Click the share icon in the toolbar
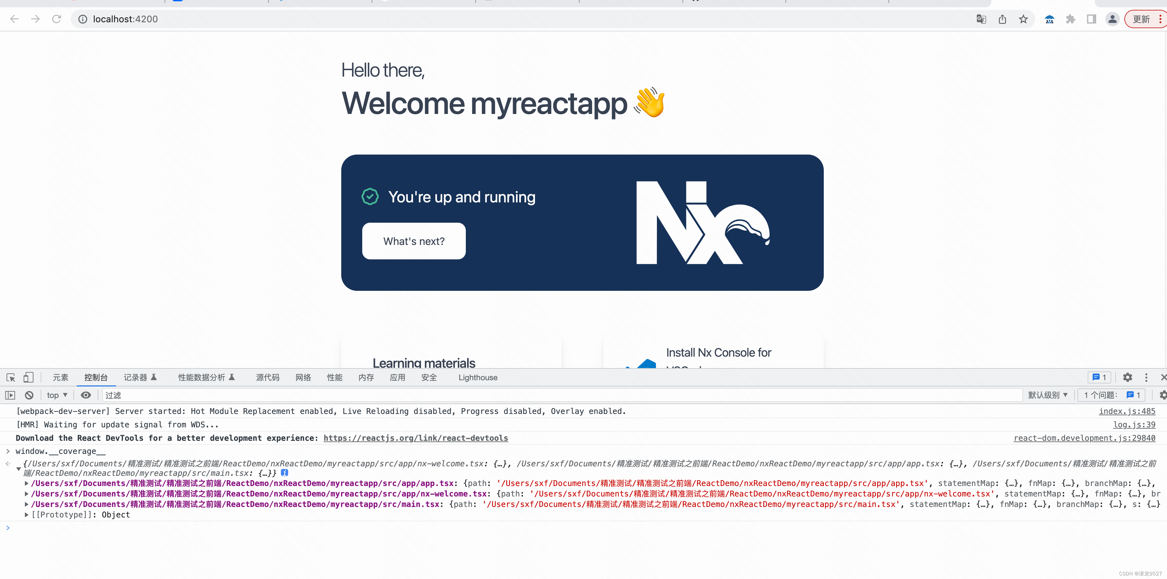The width and height of the screenshot is (1167, 579). 1002,19
